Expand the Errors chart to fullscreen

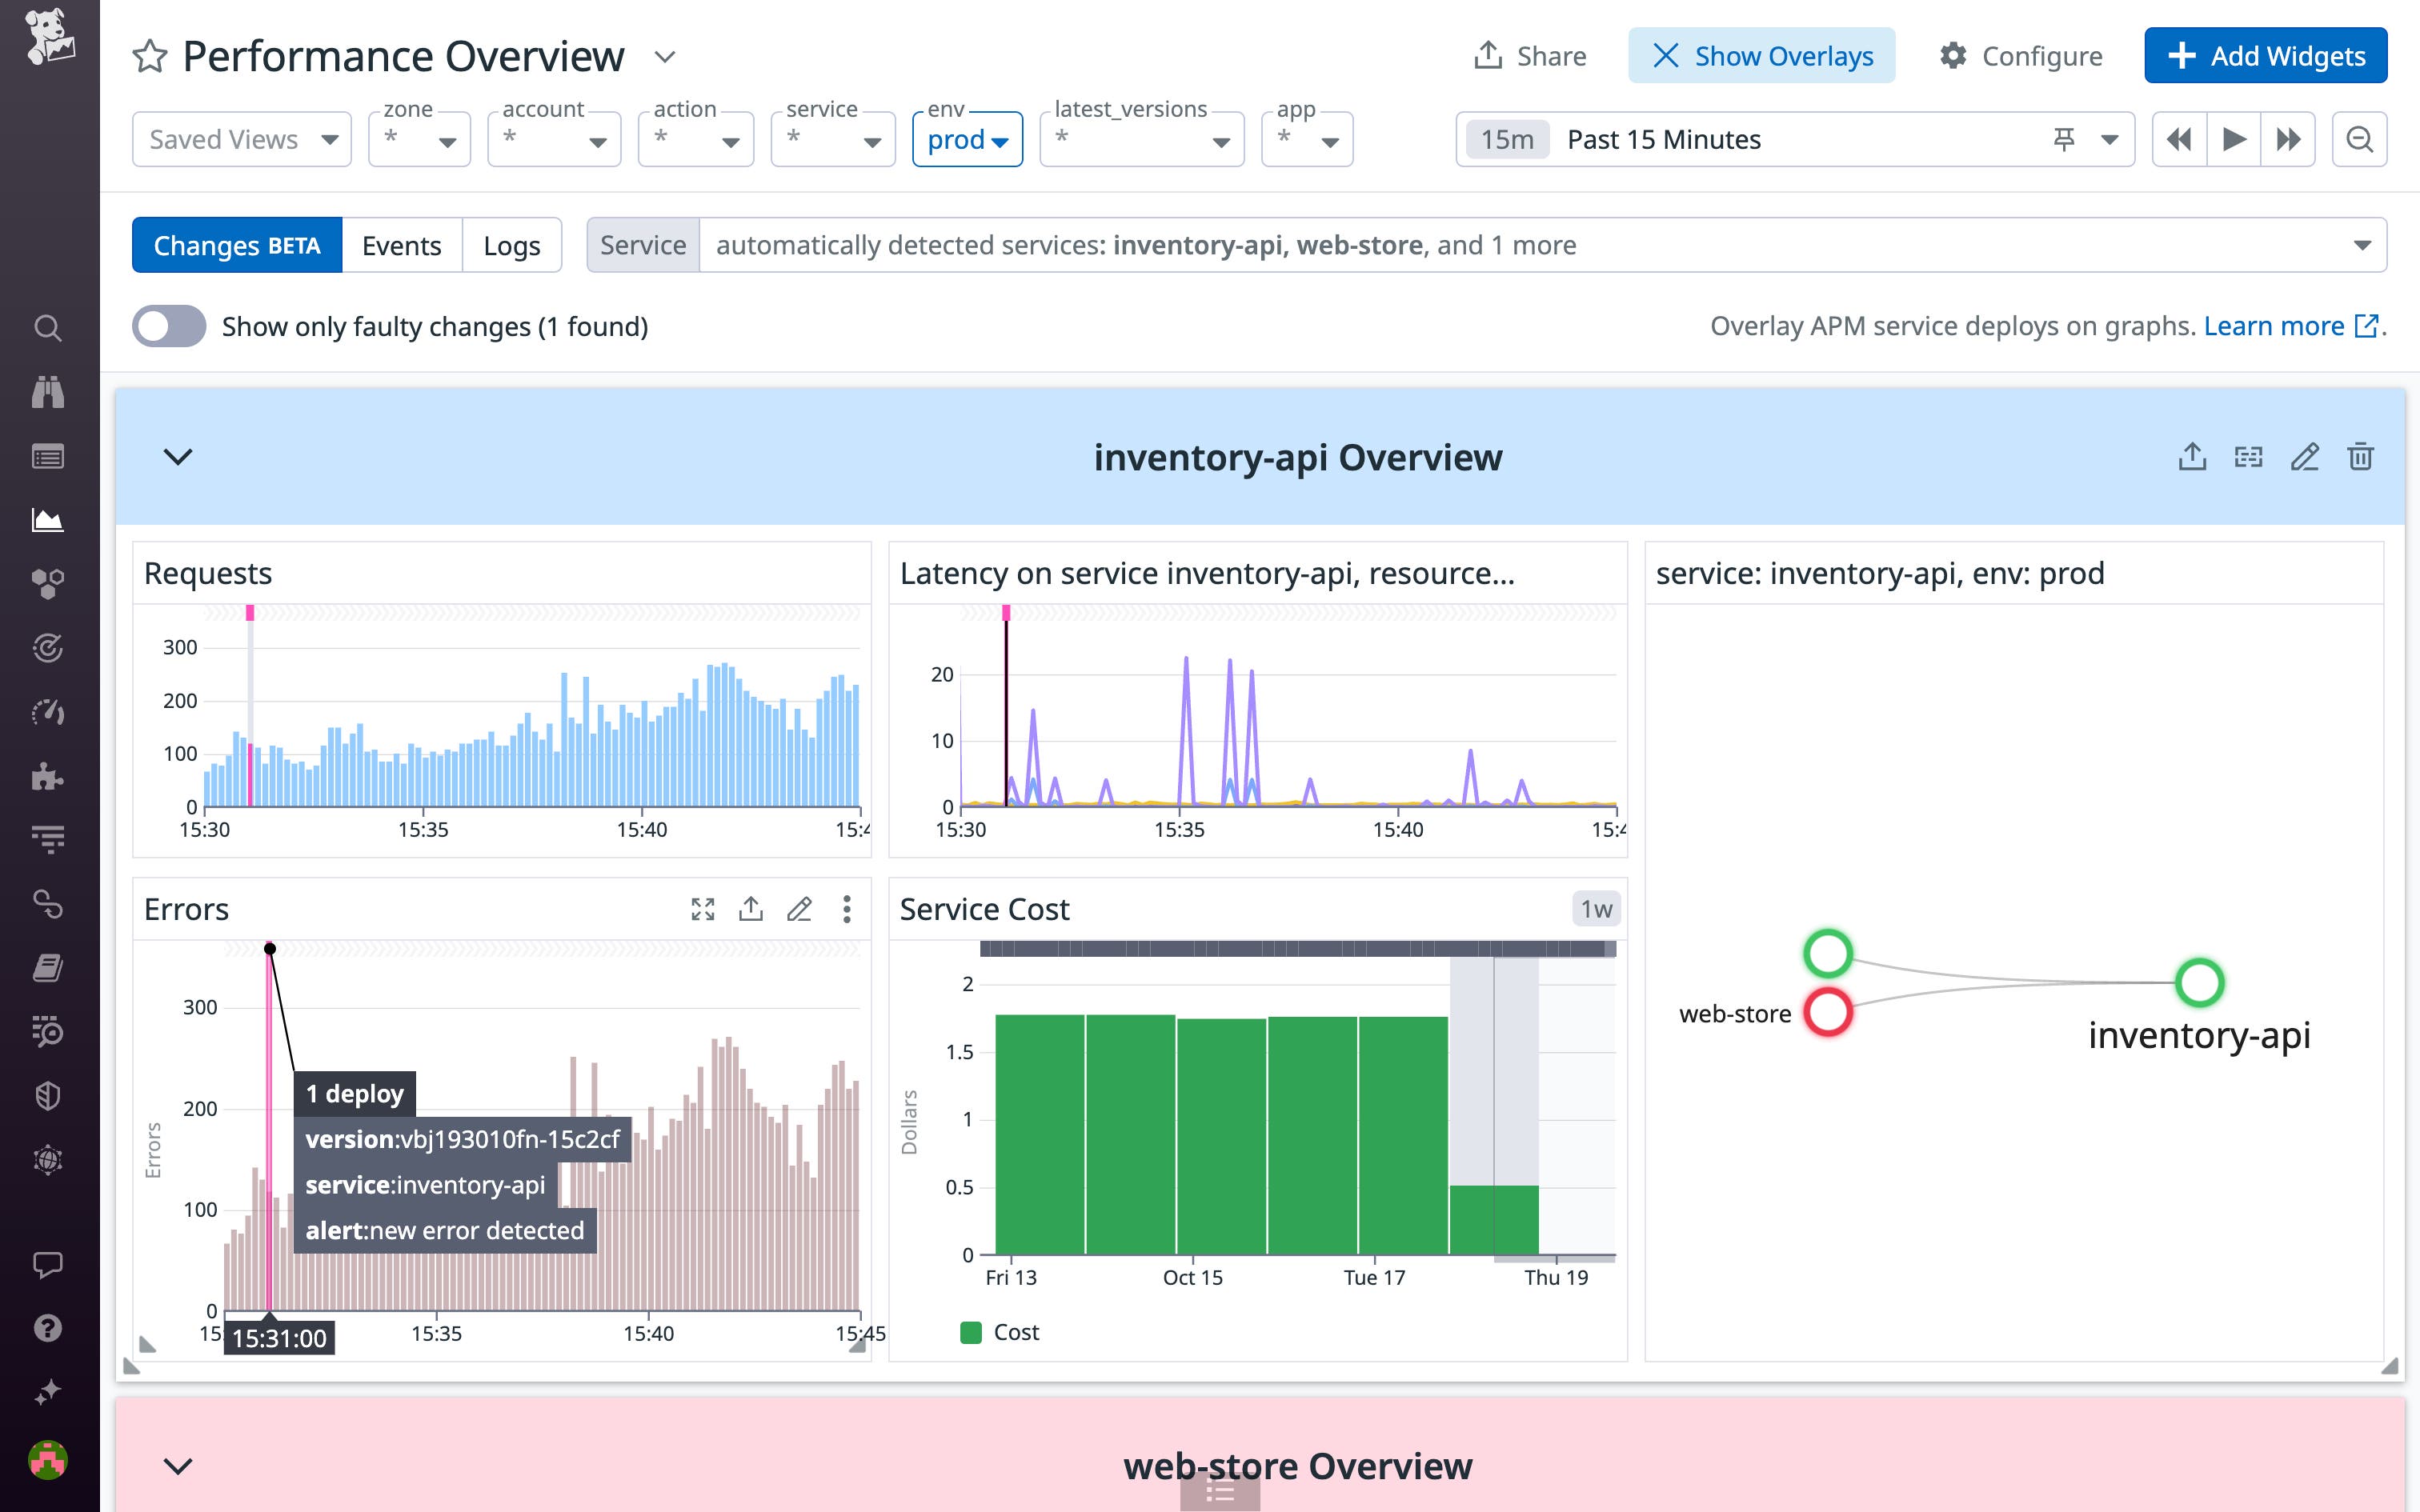(x=703, y=909)
